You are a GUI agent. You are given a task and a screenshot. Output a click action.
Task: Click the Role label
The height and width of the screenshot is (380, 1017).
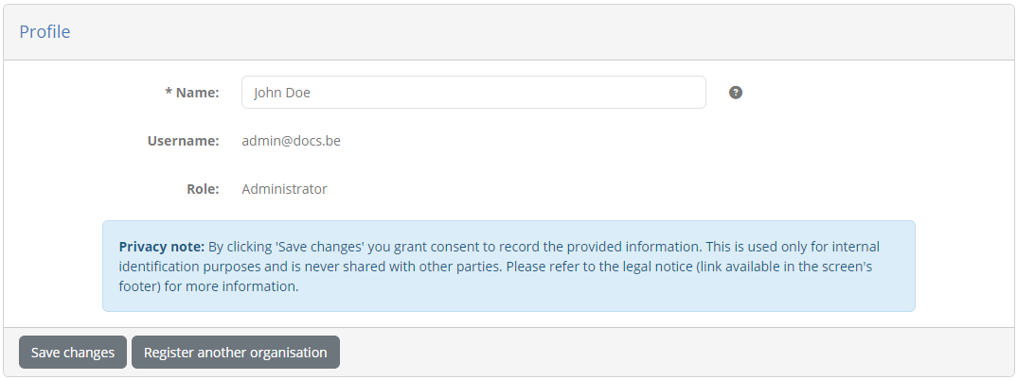click(x=203, y=189)
